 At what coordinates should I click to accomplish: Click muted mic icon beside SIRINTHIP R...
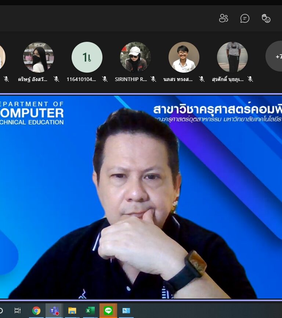click(x=153, y=79)
